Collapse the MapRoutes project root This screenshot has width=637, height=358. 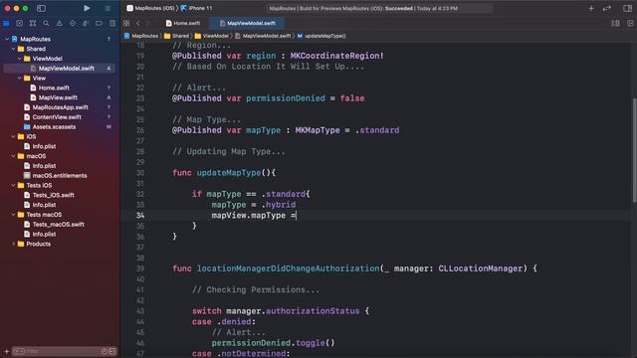click(7, 39)
